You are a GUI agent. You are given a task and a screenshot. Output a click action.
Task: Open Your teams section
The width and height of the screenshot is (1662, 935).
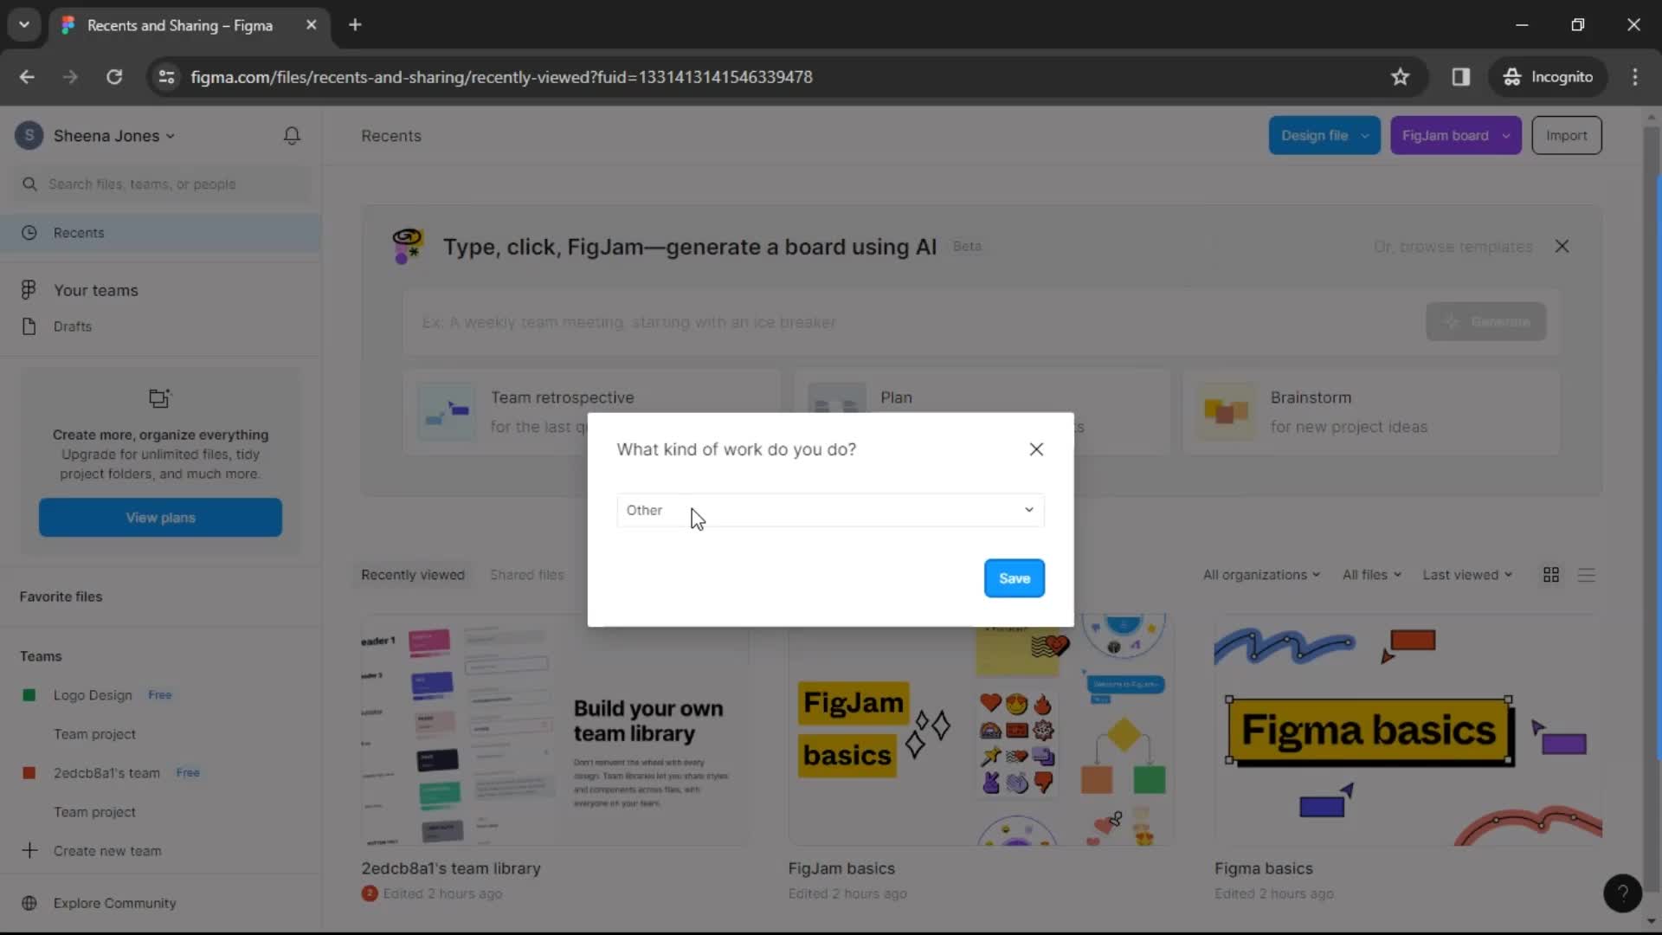point(96,290)
